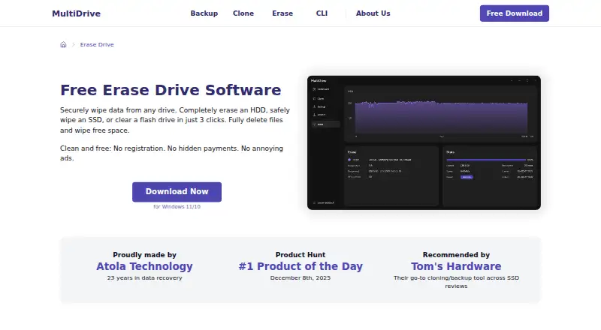Click the home breadcrumb icon
This screenshot has height=330, width=601.
[x=63, y=44]
